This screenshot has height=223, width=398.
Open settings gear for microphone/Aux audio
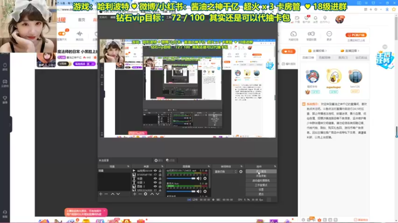(205, 191)
